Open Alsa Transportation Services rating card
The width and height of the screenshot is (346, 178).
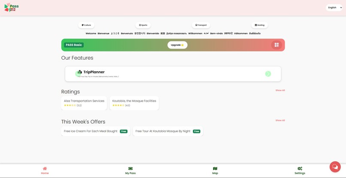[x=84, y=103]
